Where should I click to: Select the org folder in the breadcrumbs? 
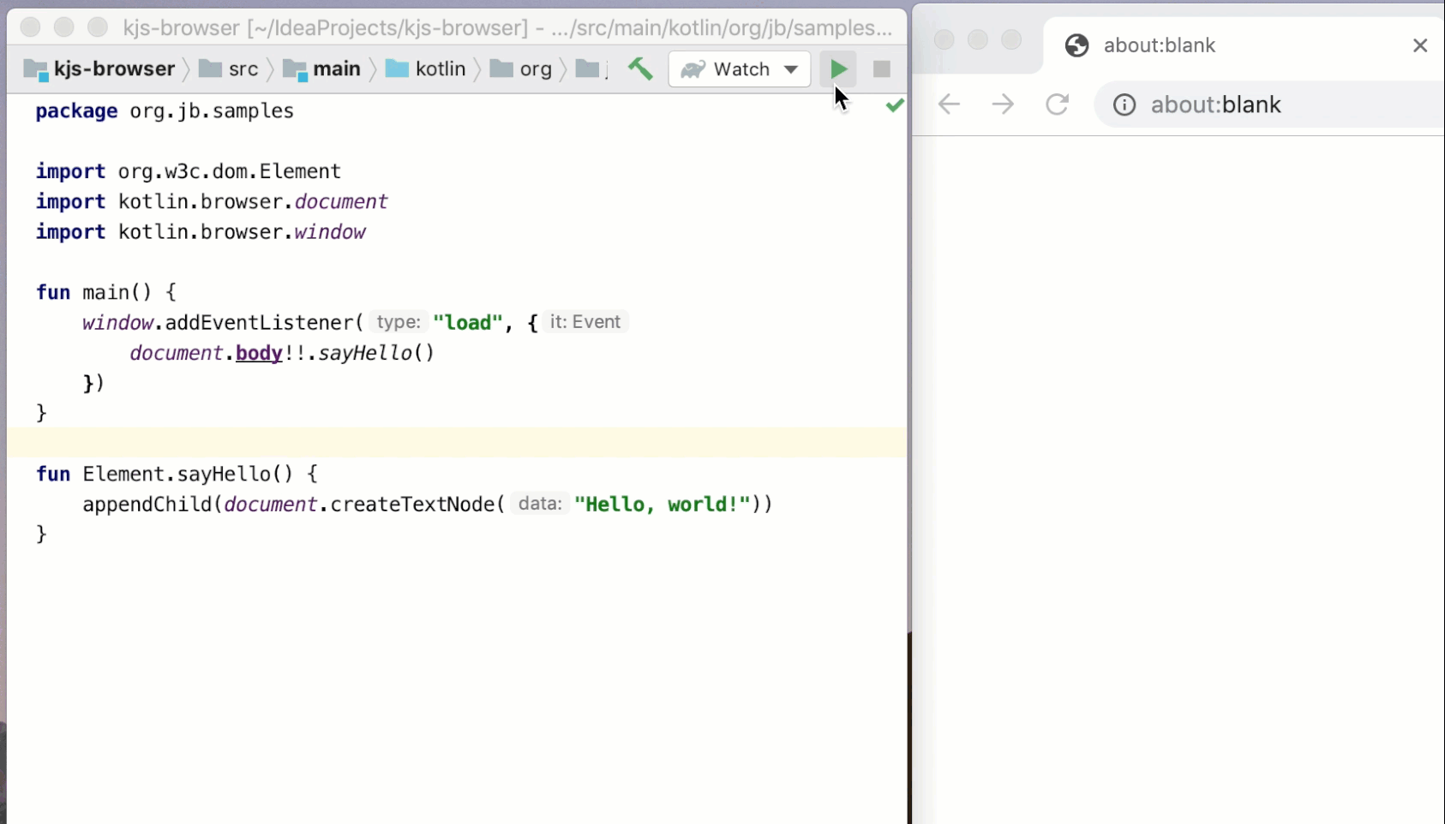(x=535, y=69)
